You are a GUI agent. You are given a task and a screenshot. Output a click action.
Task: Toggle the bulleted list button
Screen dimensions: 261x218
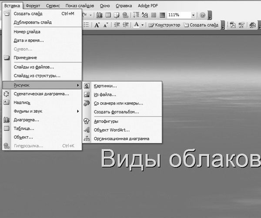click(85, 25)
